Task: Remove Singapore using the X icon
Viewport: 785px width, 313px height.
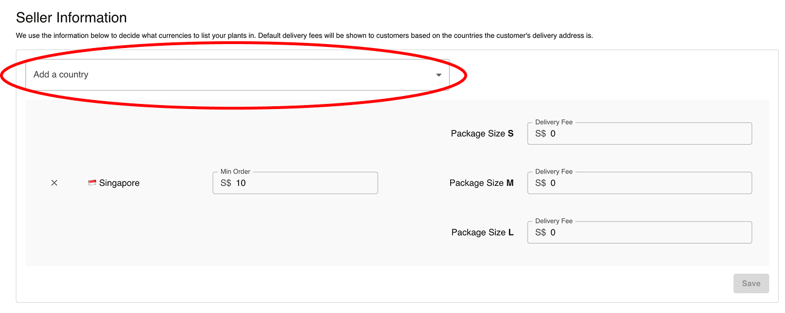Action: pyautogui.click(x=54, y=183)
